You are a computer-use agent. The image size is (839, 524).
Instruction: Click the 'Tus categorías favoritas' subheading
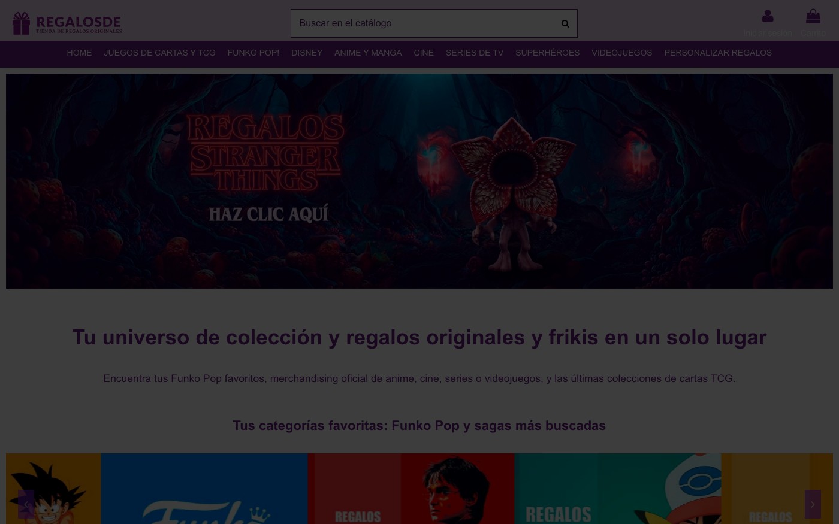[x=419, y=426]
